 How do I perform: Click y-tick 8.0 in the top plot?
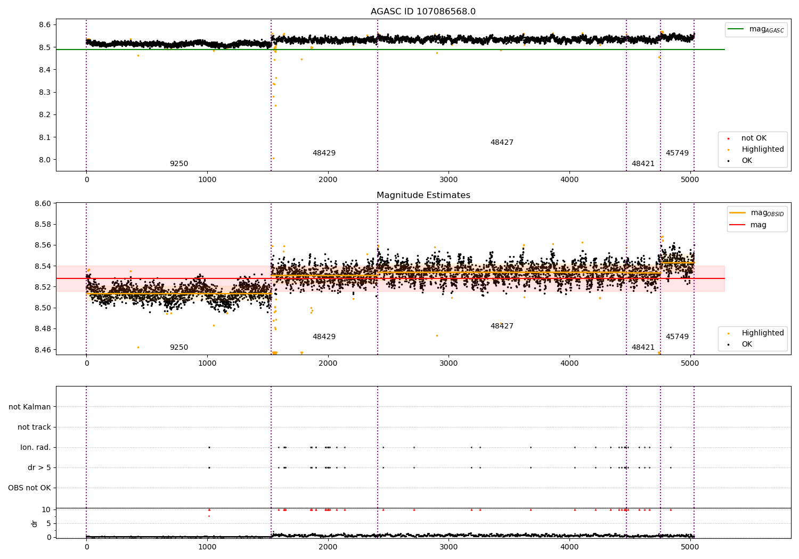coord(45,160)
